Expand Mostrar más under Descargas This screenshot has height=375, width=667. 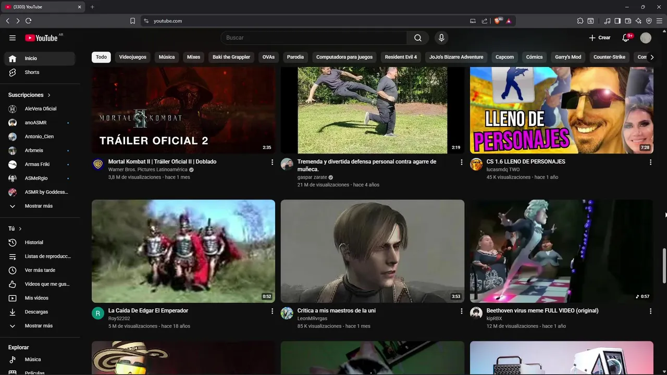coord(40,326)
